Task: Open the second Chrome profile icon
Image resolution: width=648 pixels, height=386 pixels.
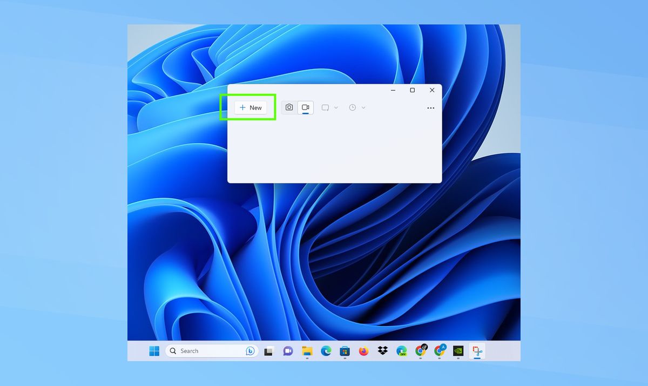Action: 439,351
